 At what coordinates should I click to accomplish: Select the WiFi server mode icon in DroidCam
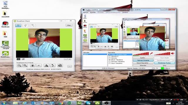(x=33, y=25)
